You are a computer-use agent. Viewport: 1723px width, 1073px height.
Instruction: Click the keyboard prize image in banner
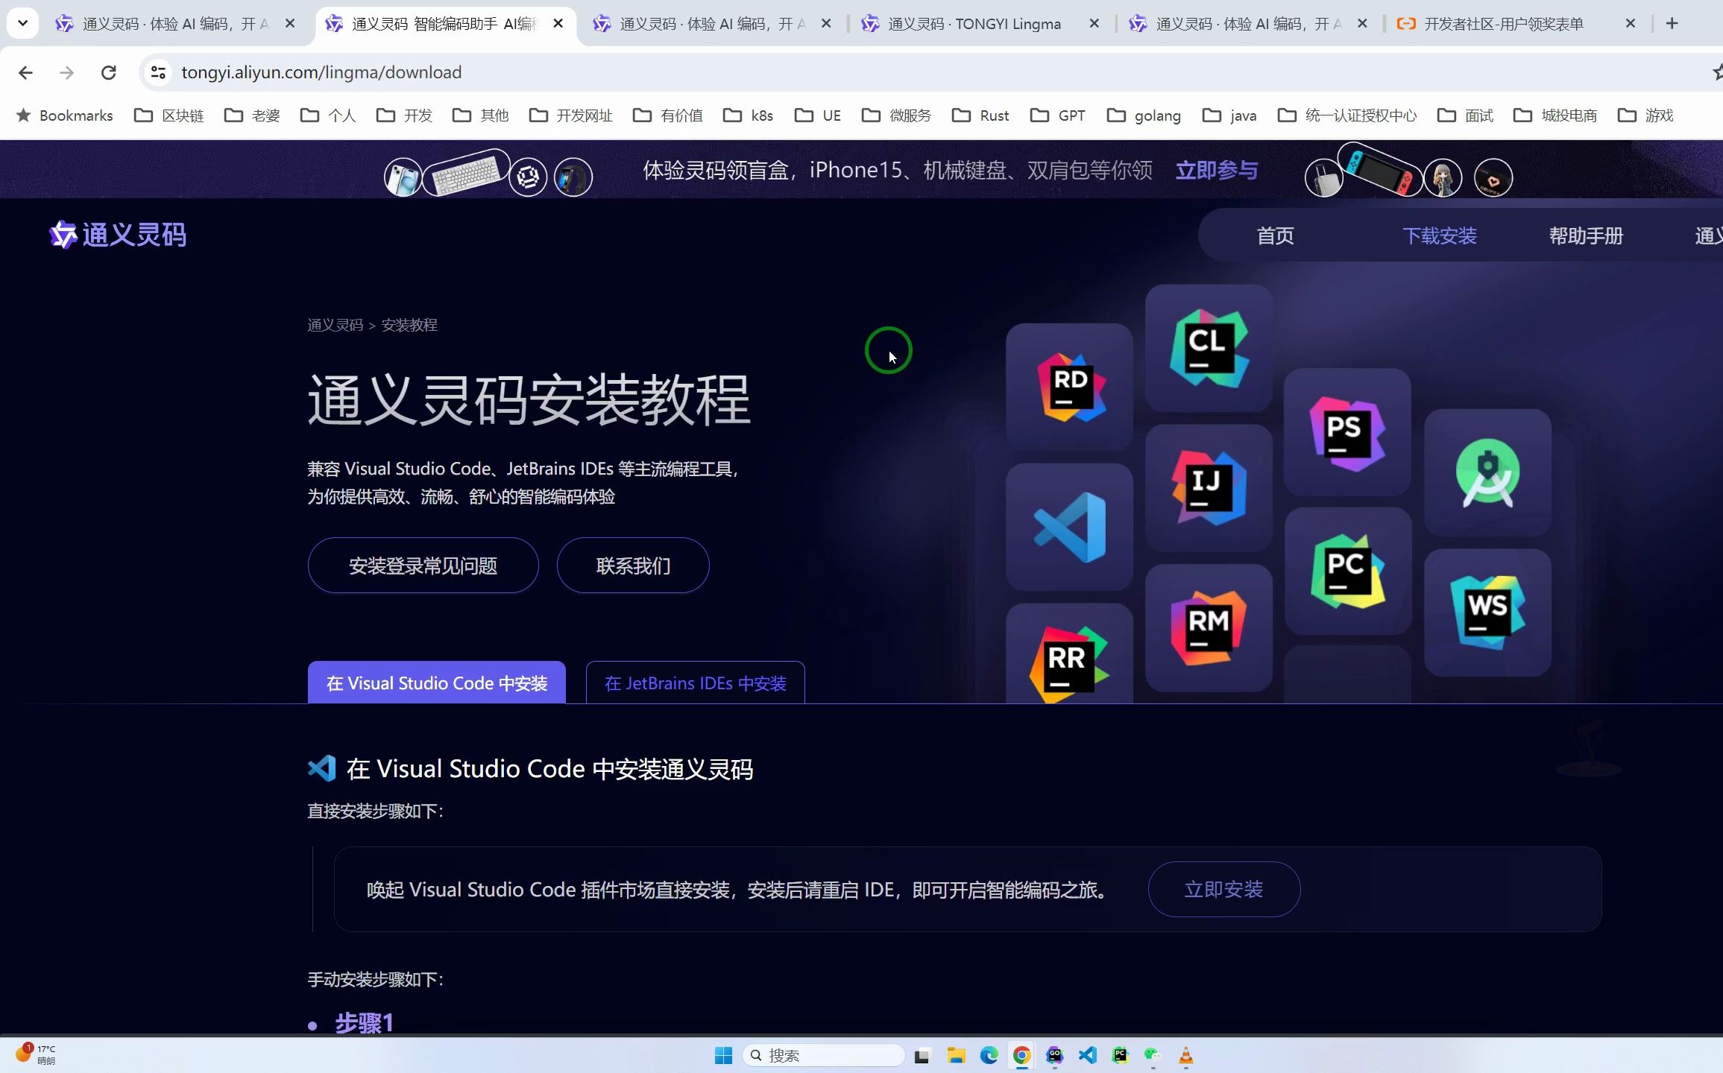(x=467, y=173)
